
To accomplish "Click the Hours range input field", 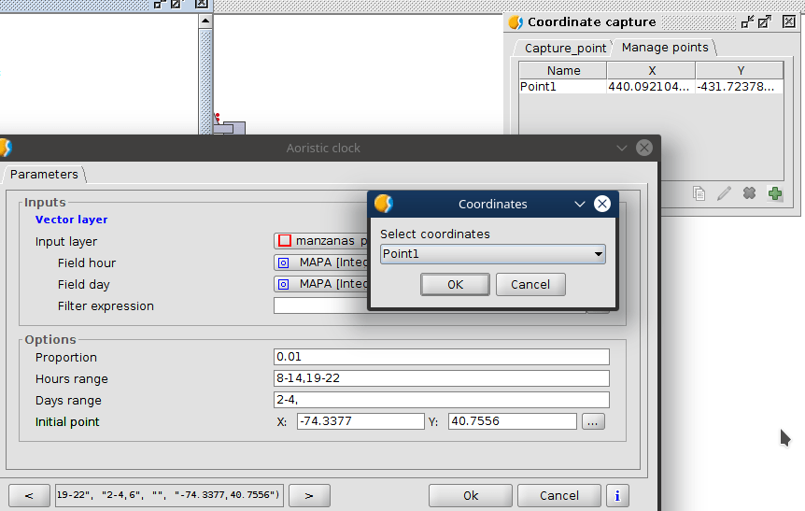I will [441, 378].
